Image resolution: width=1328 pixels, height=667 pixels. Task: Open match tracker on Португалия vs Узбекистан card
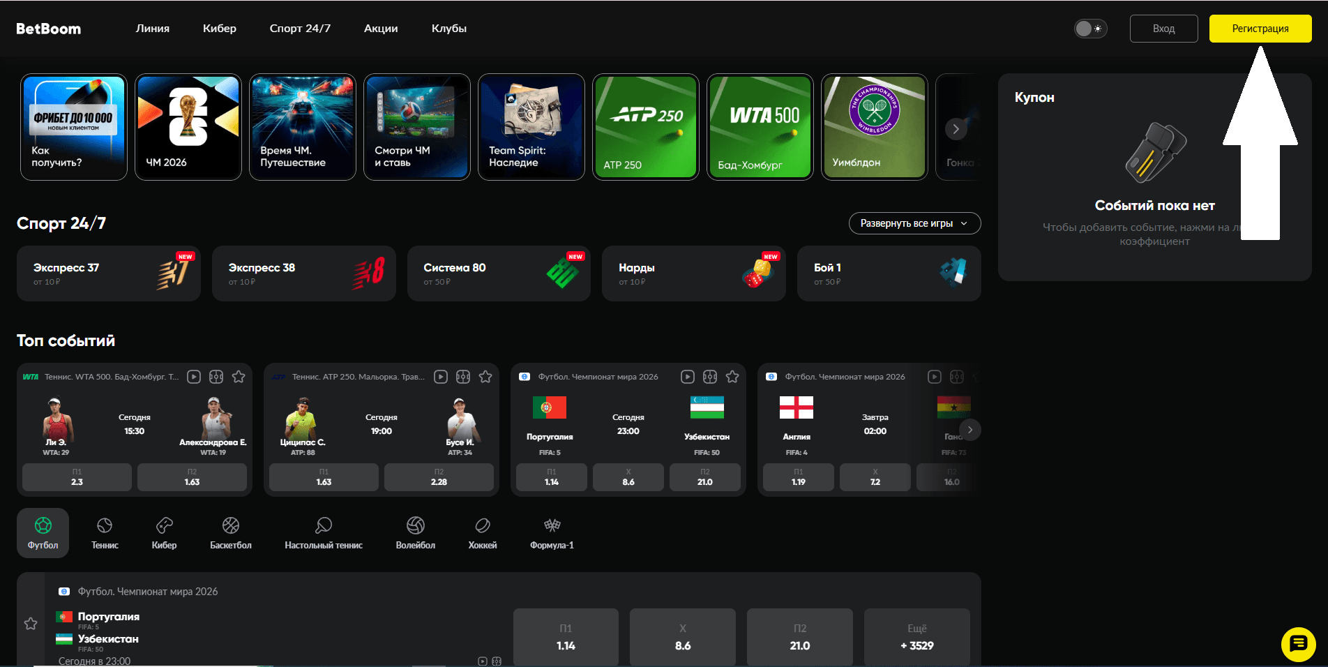click(710, 377)
